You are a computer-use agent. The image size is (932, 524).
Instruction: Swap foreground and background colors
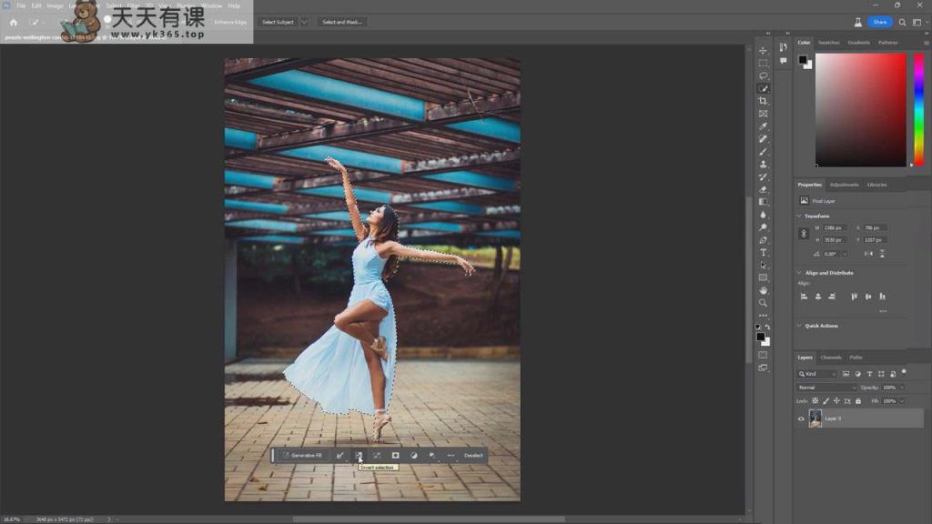pos(768,327)
